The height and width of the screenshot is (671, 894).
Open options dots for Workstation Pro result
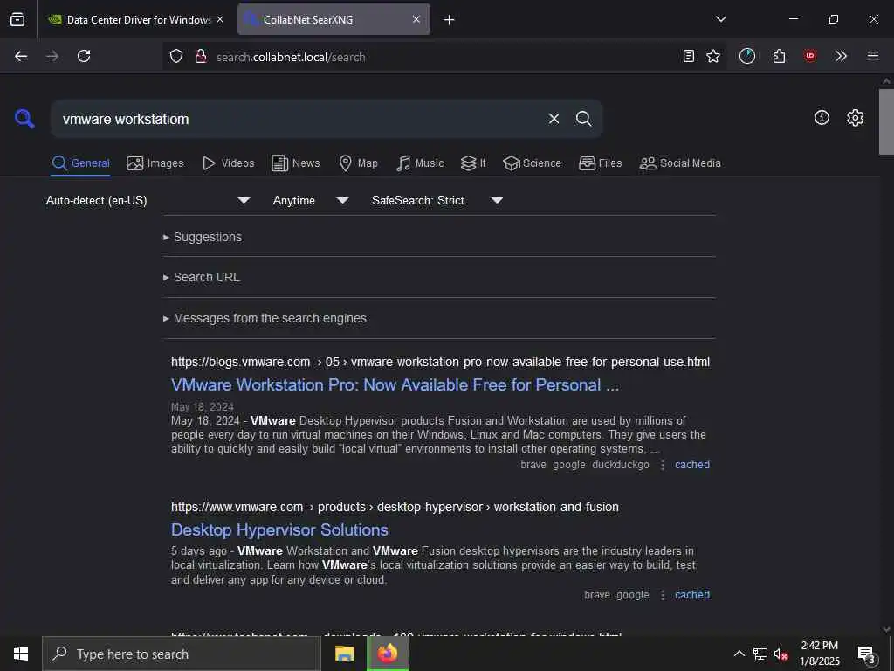662,465
